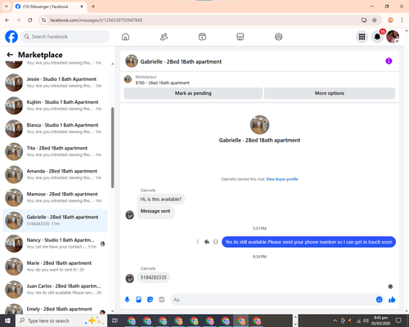The width and height of the screenshot is (409, 327).
Task: Open Tito 2Bed 1Bath apartment chat
Action: tap(55, 151)
